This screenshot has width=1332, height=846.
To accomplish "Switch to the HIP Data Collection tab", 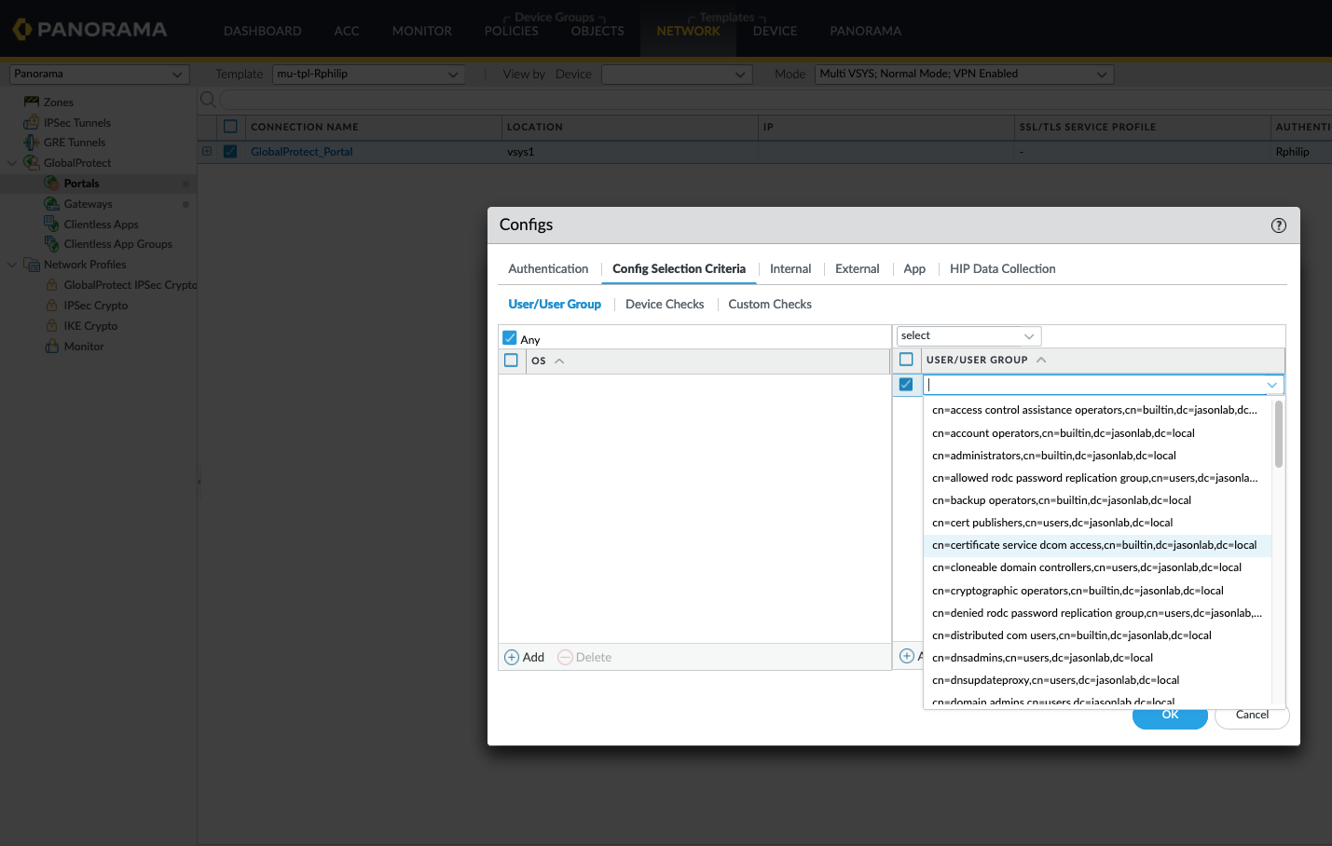I will 1002,269.
